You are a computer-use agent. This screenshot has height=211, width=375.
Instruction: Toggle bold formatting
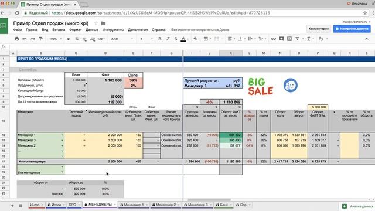160,39
